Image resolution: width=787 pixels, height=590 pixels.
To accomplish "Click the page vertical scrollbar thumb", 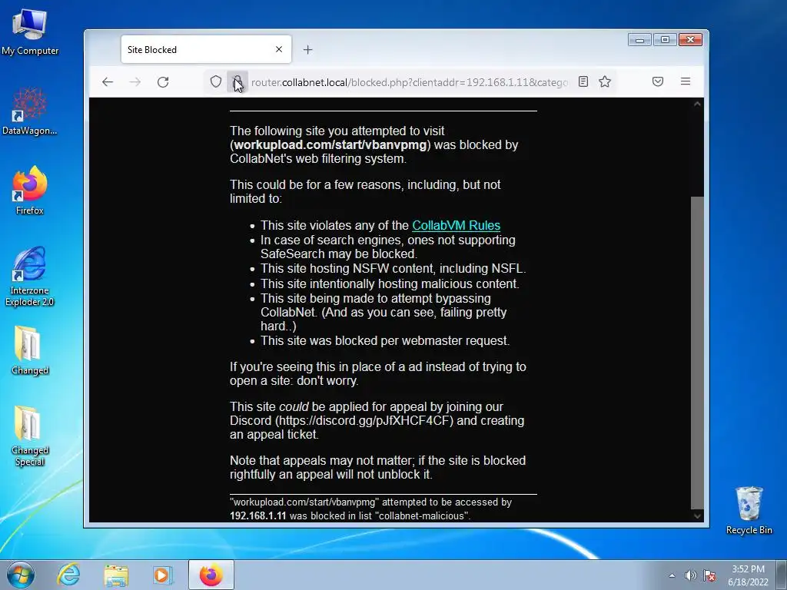I will (697, 352).
